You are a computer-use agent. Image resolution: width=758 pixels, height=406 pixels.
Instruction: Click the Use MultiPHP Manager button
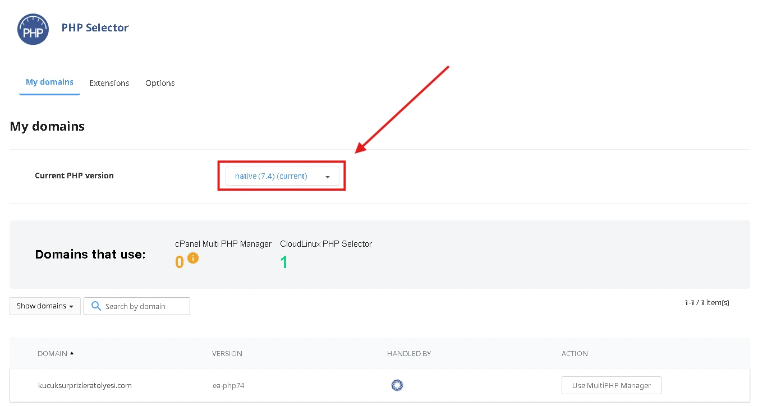(x=611, y=385)
